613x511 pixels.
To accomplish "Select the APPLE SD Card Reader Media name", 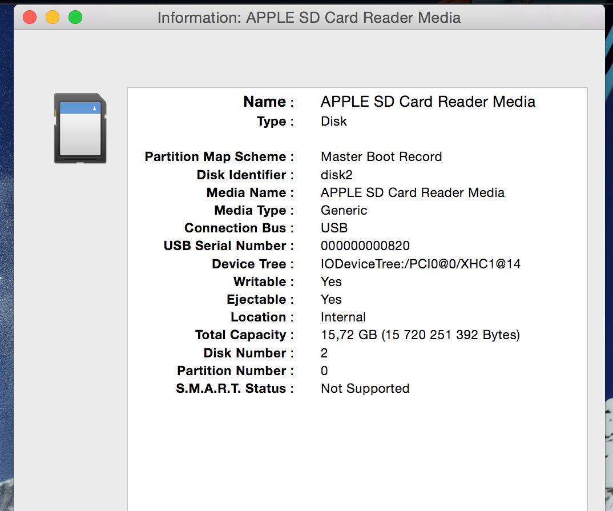I will pos(428,101).
